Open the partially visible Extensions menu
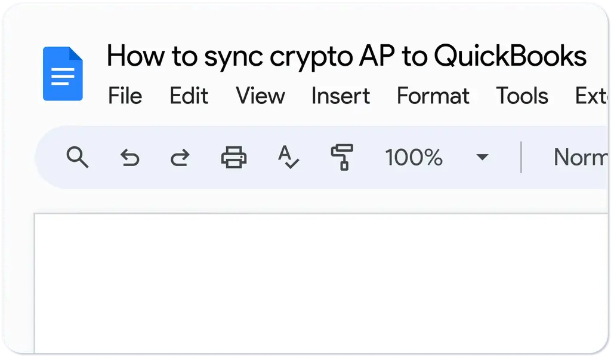The height and width of the screenshot is (356, 611). 591,96
